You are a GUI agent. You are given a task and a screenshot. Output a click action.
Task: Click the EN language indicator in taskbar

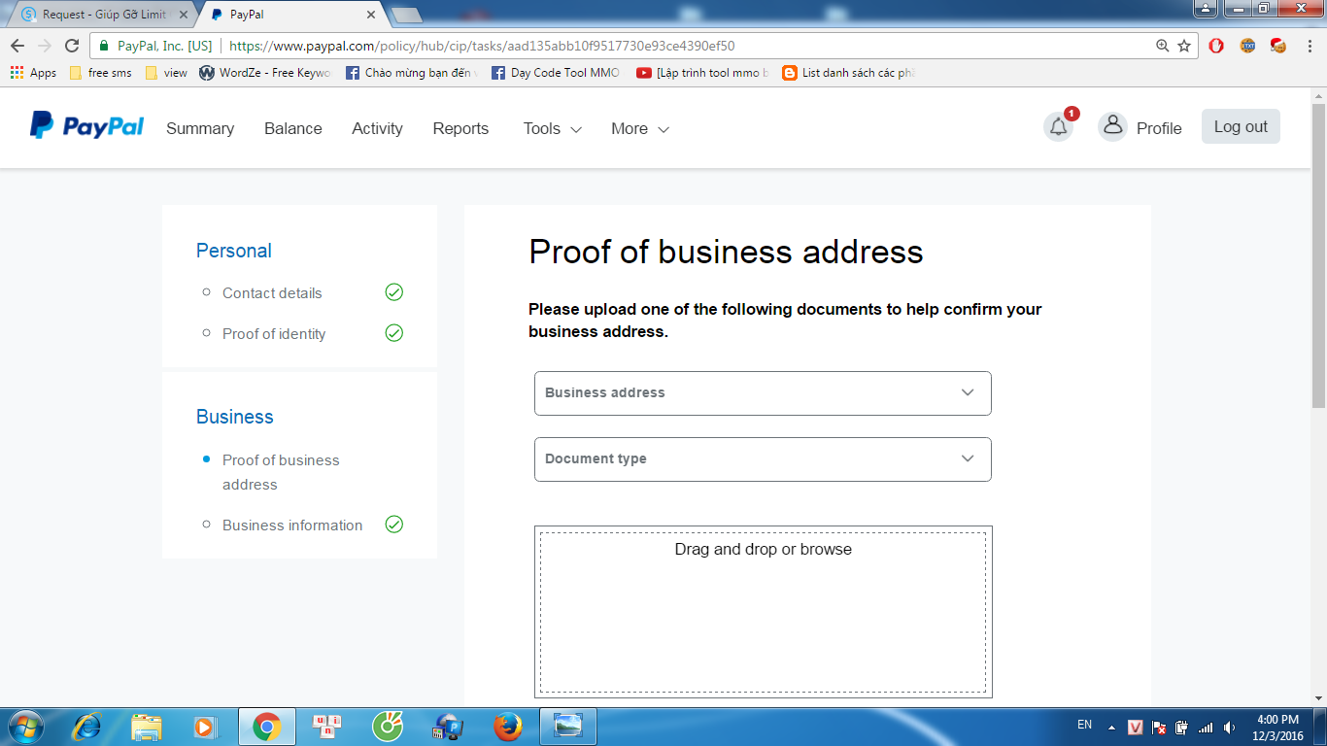pyautogui.click(x=1084, y=725)
